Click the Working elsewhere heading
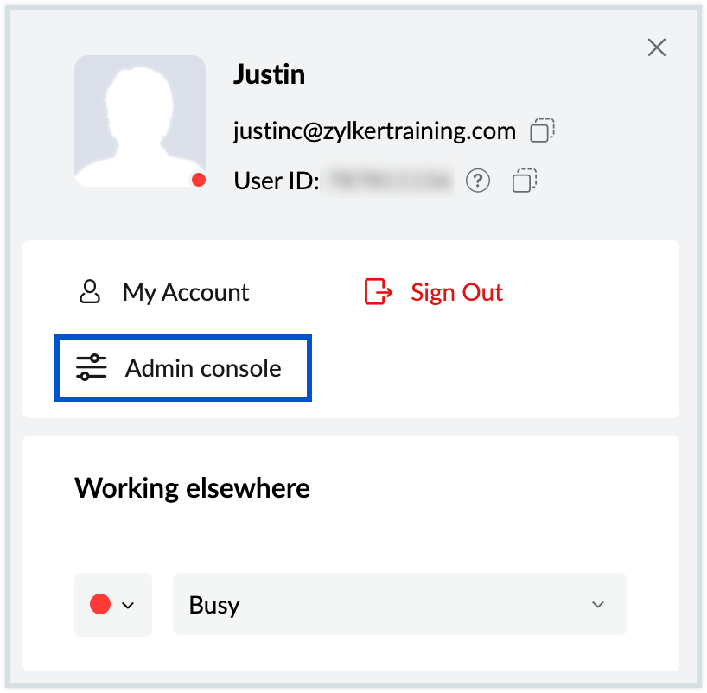 [193, 487]
